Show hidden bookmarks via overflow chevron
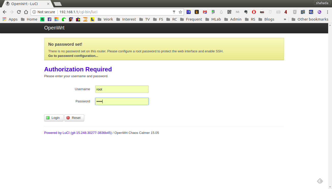This screenshot has height=189, width=332. point(285,19)
